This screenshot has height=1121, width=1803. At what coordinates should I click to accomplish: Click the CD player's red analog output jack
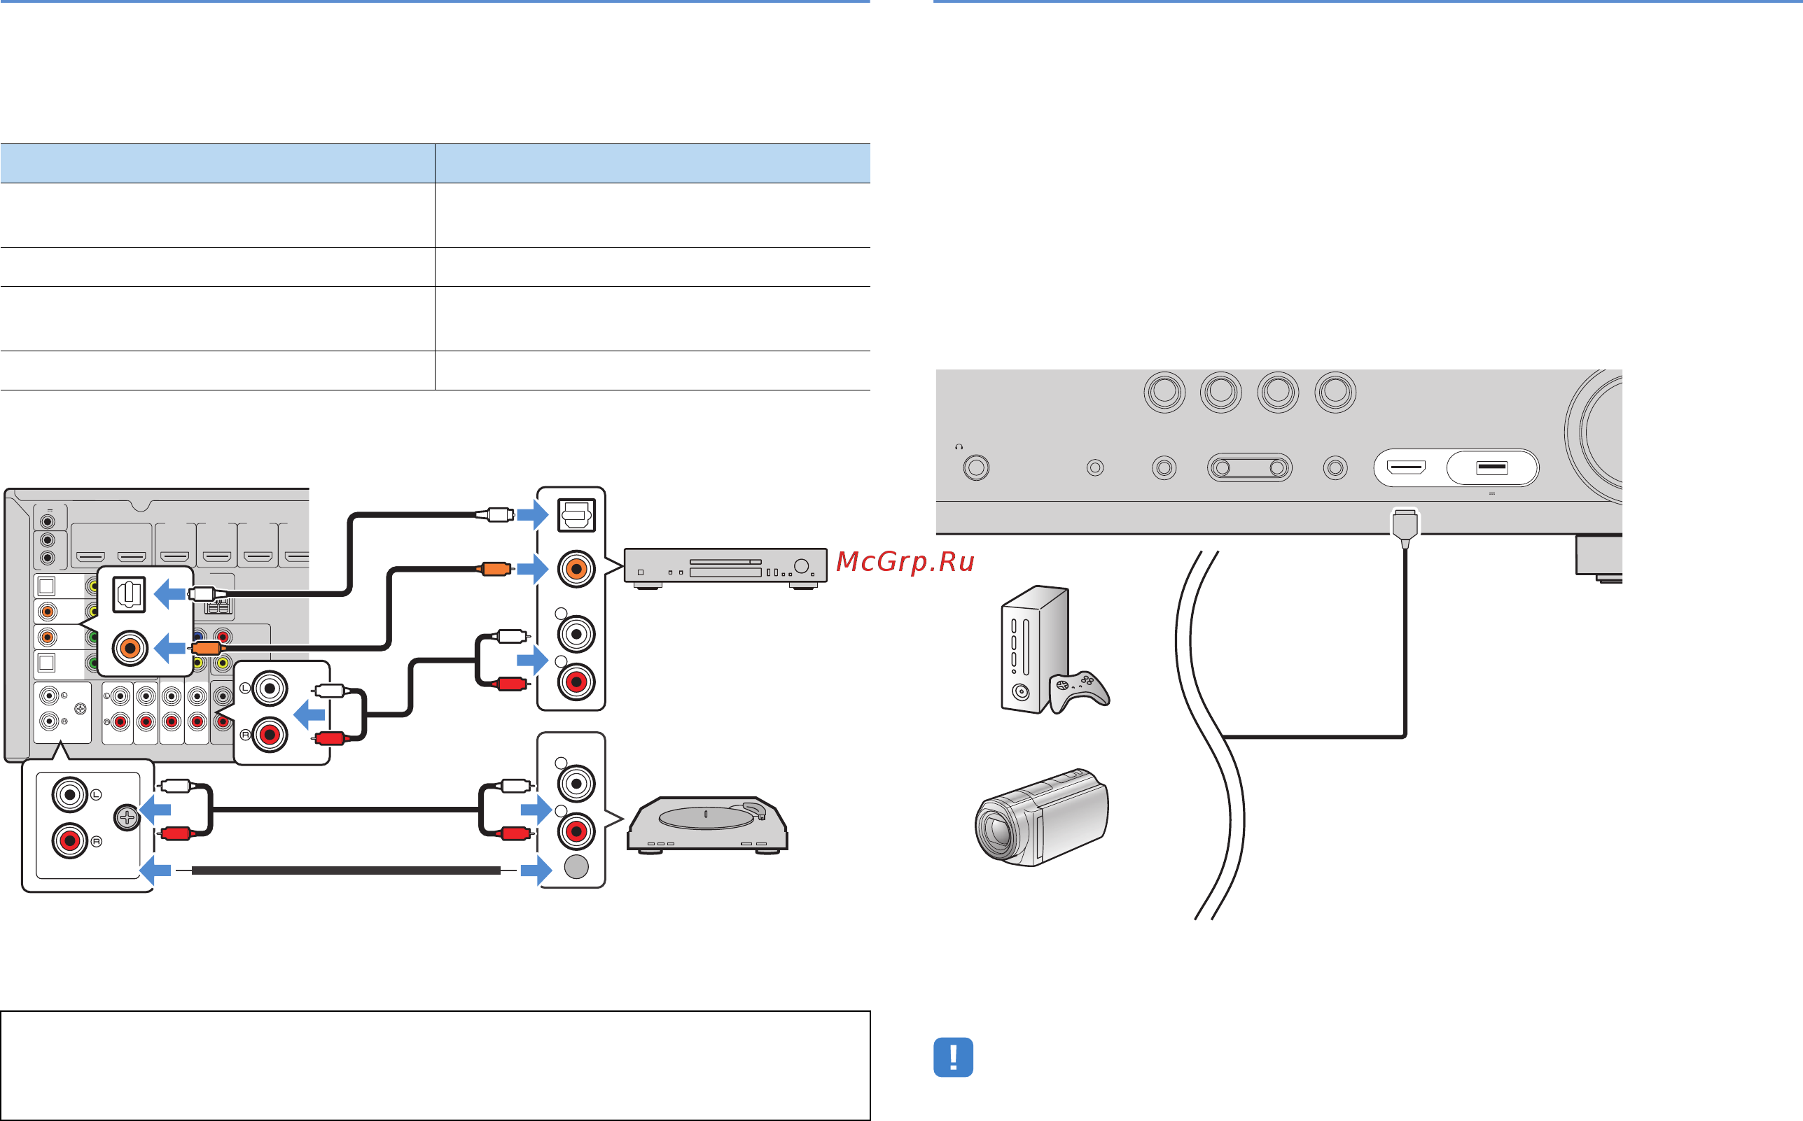576,682
